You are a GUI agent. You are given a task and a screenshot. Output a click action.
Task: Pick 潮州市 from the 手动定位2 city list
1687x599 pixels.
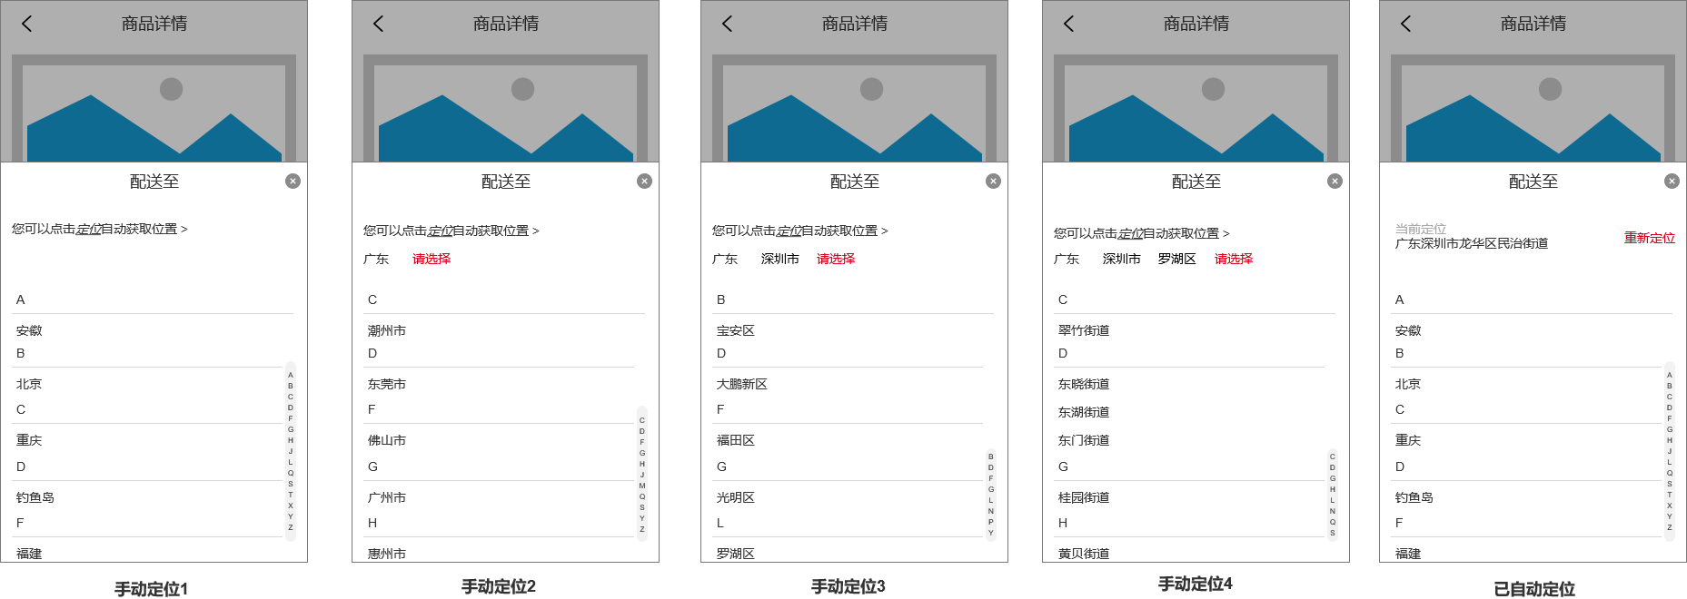[x=387, y=330]
